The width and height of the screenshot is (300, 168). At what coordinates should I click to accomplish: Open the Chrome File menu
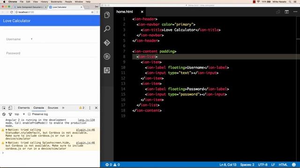point(22,2)
